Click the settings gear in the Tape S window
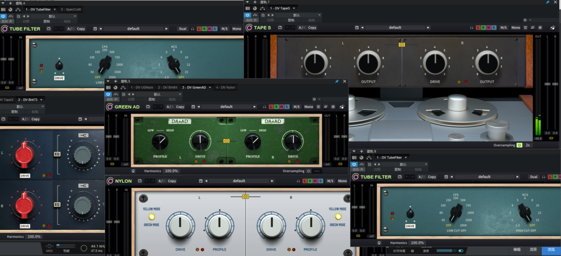The width and height of the screenshot is (561, 256). (524, 20)
